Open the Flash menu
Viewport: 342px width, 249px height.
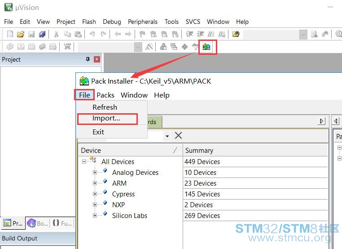click(89, 22)
